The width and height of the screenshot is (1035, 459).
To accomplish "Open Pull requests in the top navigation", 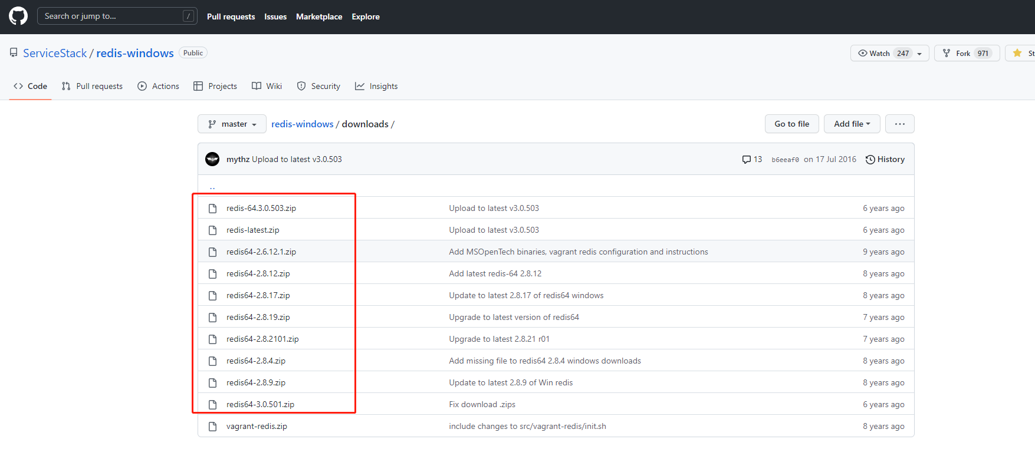I will coord(231,16).
